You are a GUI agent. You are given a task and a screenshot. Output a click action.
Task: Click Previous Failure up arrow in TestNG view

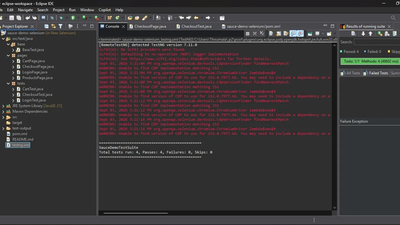(370, 34)
